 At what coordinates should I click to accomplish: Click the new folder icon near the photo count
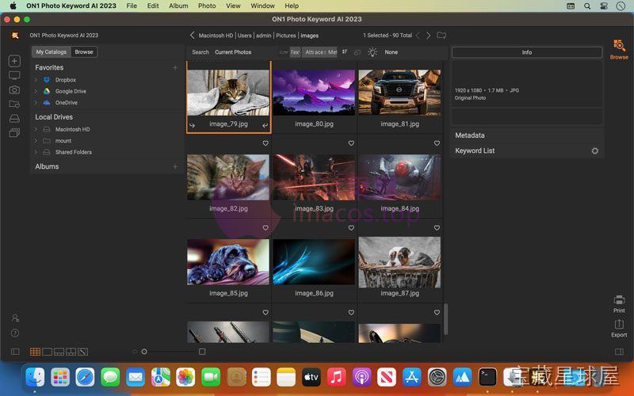(441, 35)
